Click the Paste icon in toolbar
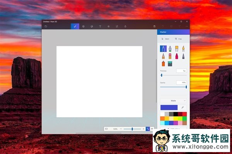The height and width of the screenshot is (154, 232). pyautogui.click(x=154, y=26)
